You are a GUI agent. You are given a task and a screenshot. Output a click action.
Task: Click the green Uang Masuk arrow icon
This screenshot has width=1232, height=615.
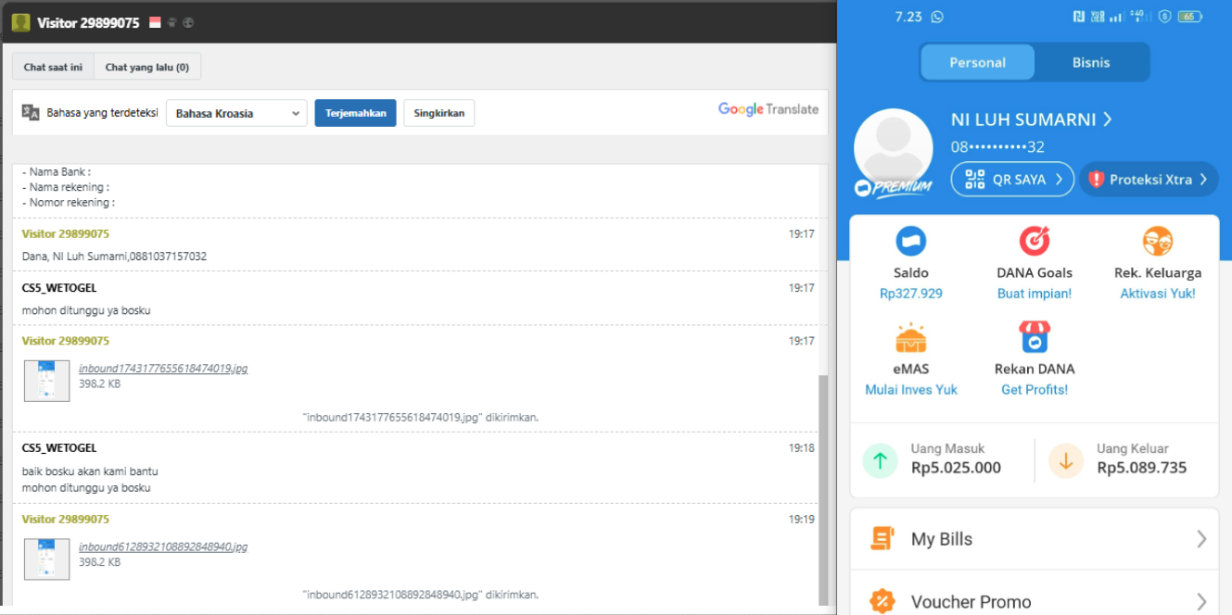880,460
